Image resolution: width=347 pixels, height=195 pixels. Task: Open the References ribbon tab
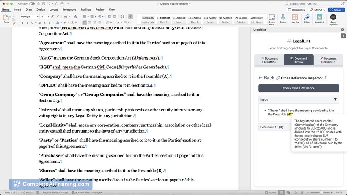coord(69,9)
